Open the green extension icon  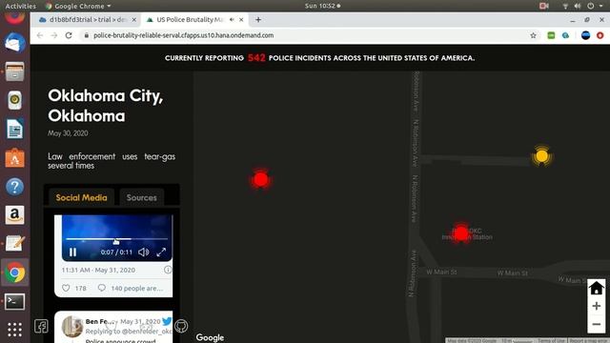[551, 35]
